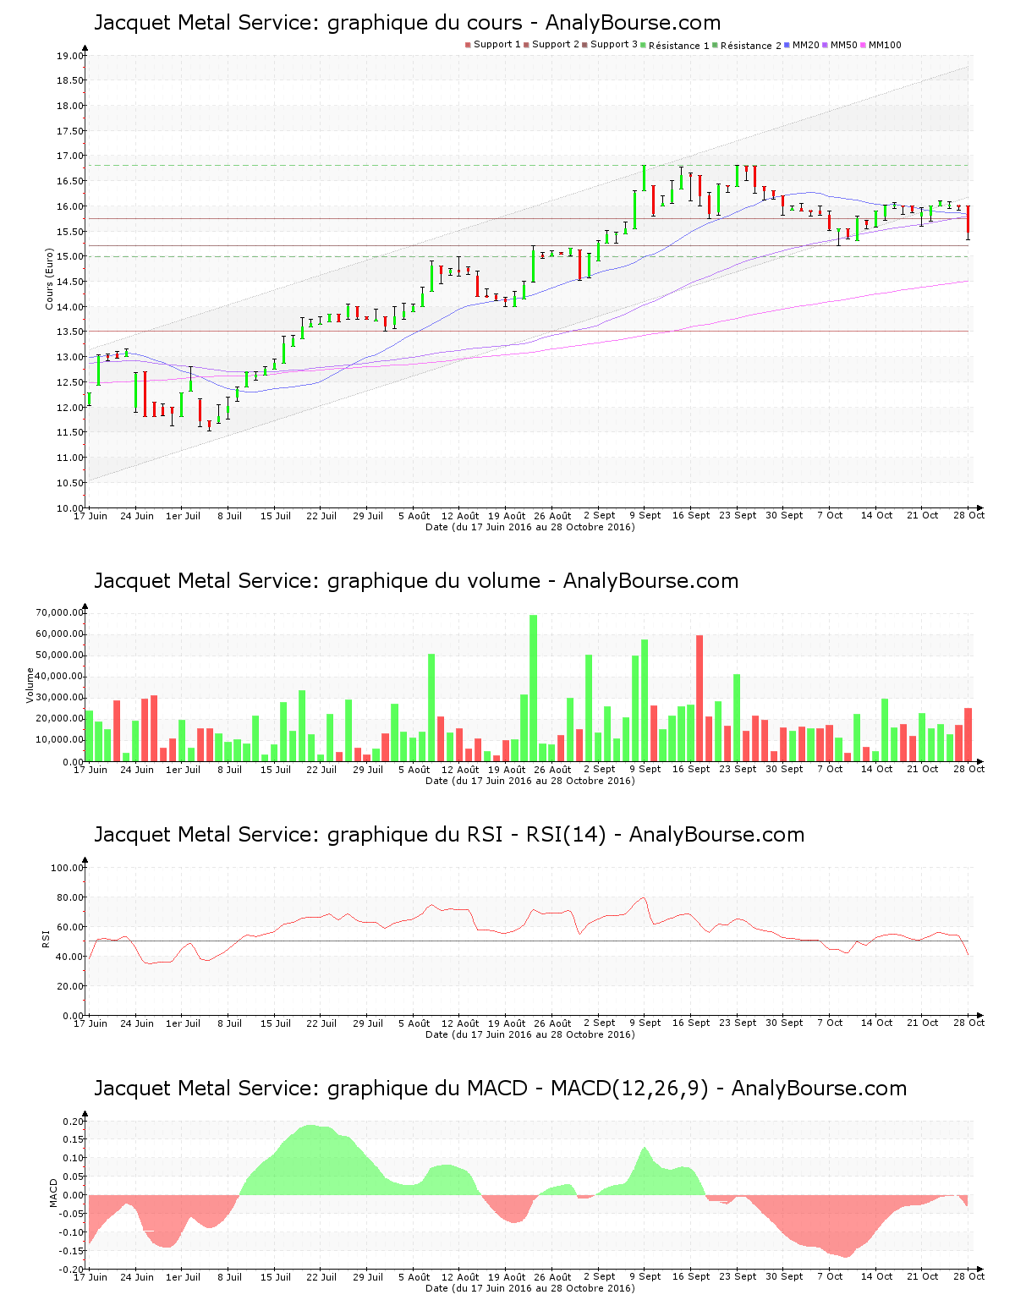Click the 'graphique du cours' chart title
The width and height of the screenshot is (1015, 1311).
pyautogui.click(x=407, y=23)
